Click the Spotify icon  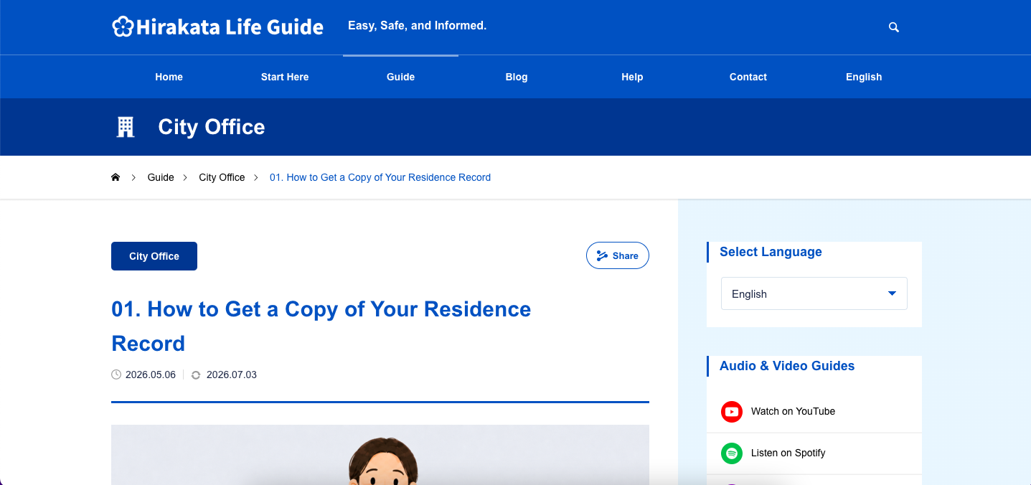point(731,453)
